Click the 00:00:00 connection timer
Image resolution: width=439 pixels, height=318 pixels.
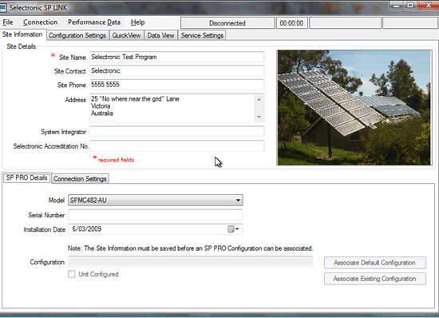point(291,23)
